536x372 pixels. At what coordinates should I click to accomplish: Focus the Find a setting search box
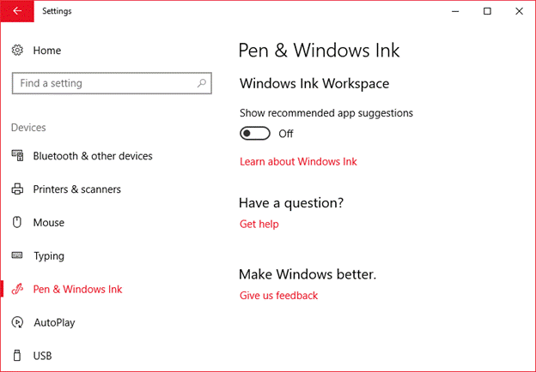103,83
